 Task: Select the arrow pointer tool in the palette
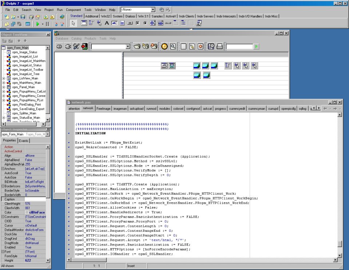pyautogui.click(x=73, y=23)
